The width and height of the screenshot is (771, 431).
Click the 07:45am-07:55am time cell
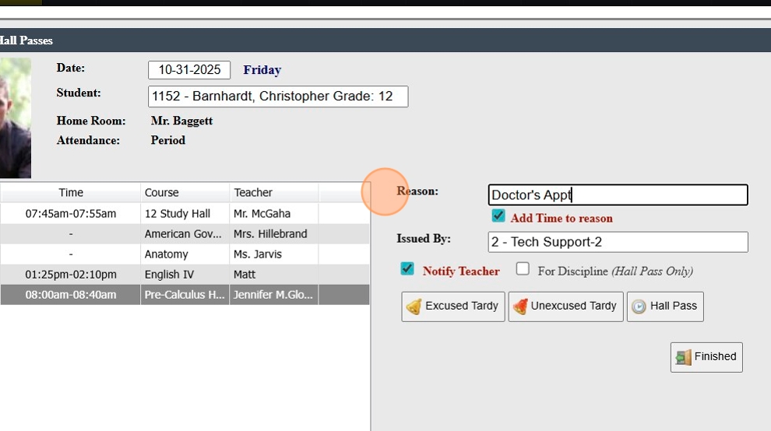pos(70,214)
